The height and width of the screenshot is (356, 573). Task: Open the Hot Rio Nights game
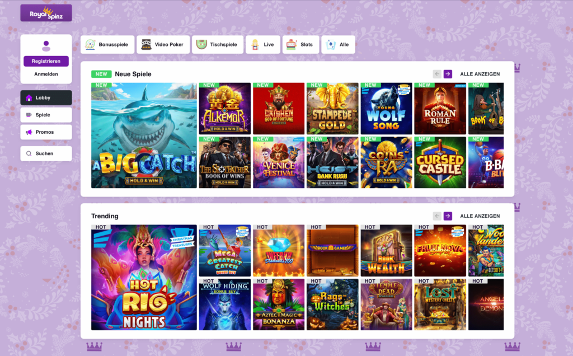click(144, 278)
